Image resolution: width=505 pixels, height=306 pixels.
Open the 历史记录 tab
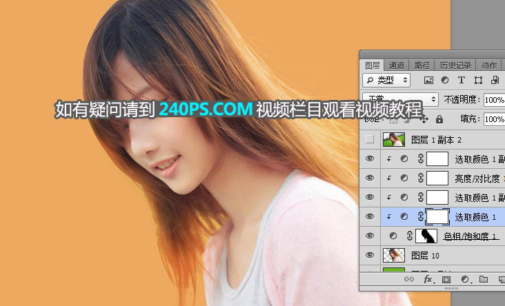pos(455,65)
